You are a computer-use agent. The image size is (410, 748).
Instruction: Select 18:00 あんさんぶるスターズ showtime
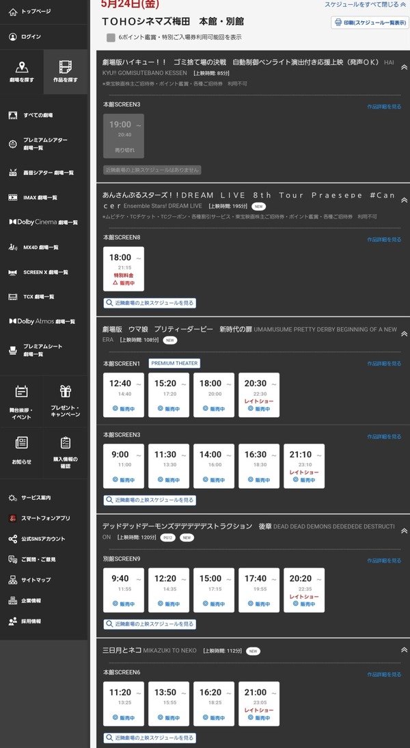click(x=124, y=269)
